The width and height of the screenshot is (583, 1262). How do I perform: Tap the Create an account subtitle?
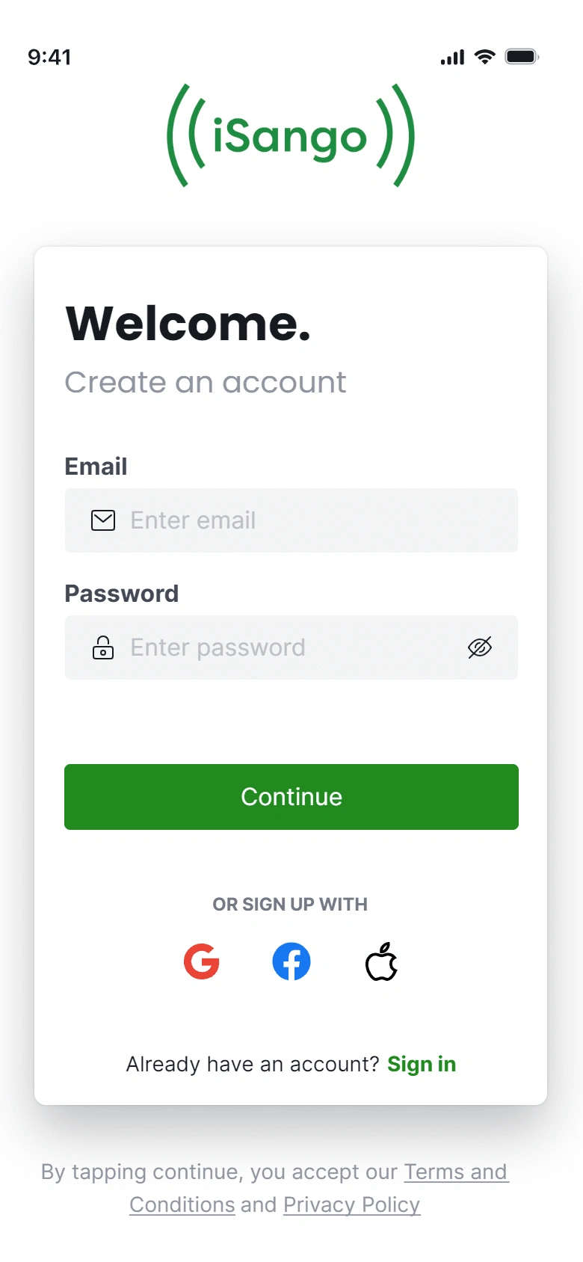click(206, 383)
